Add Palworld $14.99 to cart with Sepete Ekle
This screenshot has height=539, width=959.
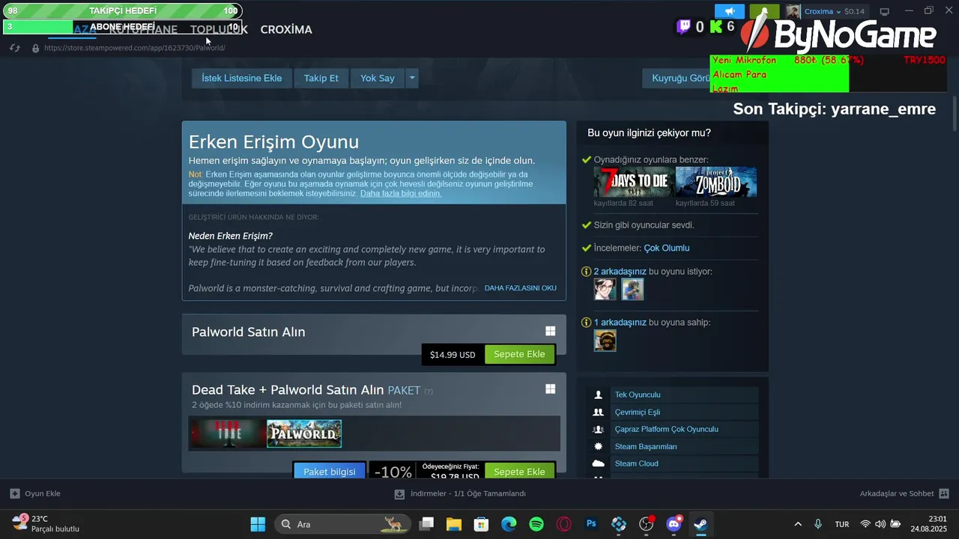coord(519,354)
